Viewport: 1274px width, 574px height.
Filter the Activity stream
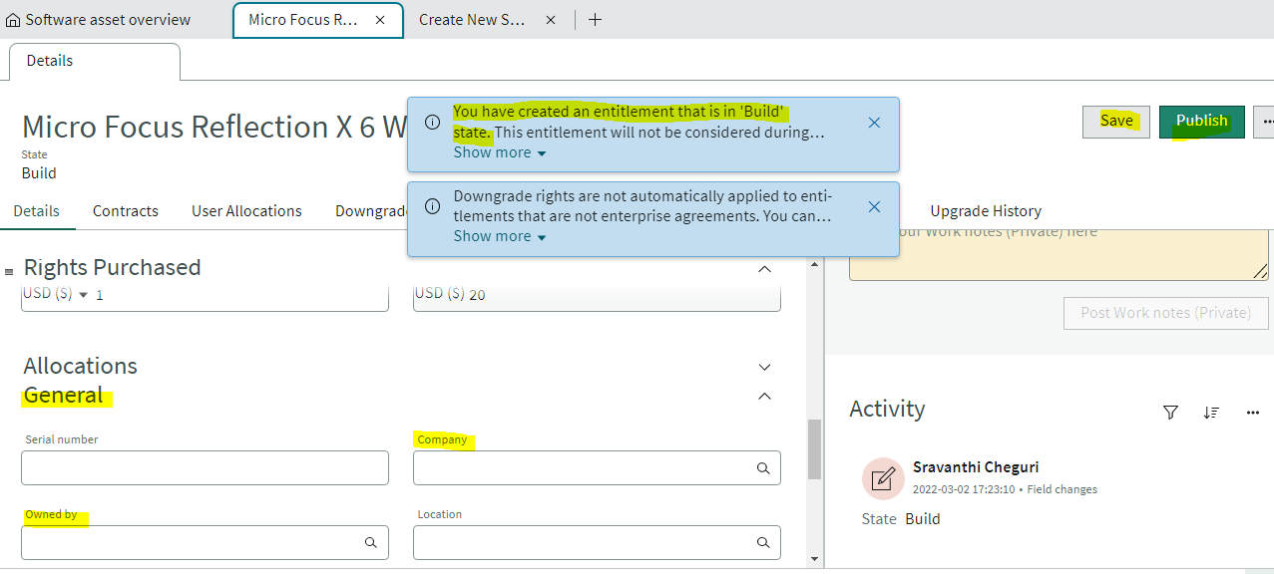coord(1171,413)
